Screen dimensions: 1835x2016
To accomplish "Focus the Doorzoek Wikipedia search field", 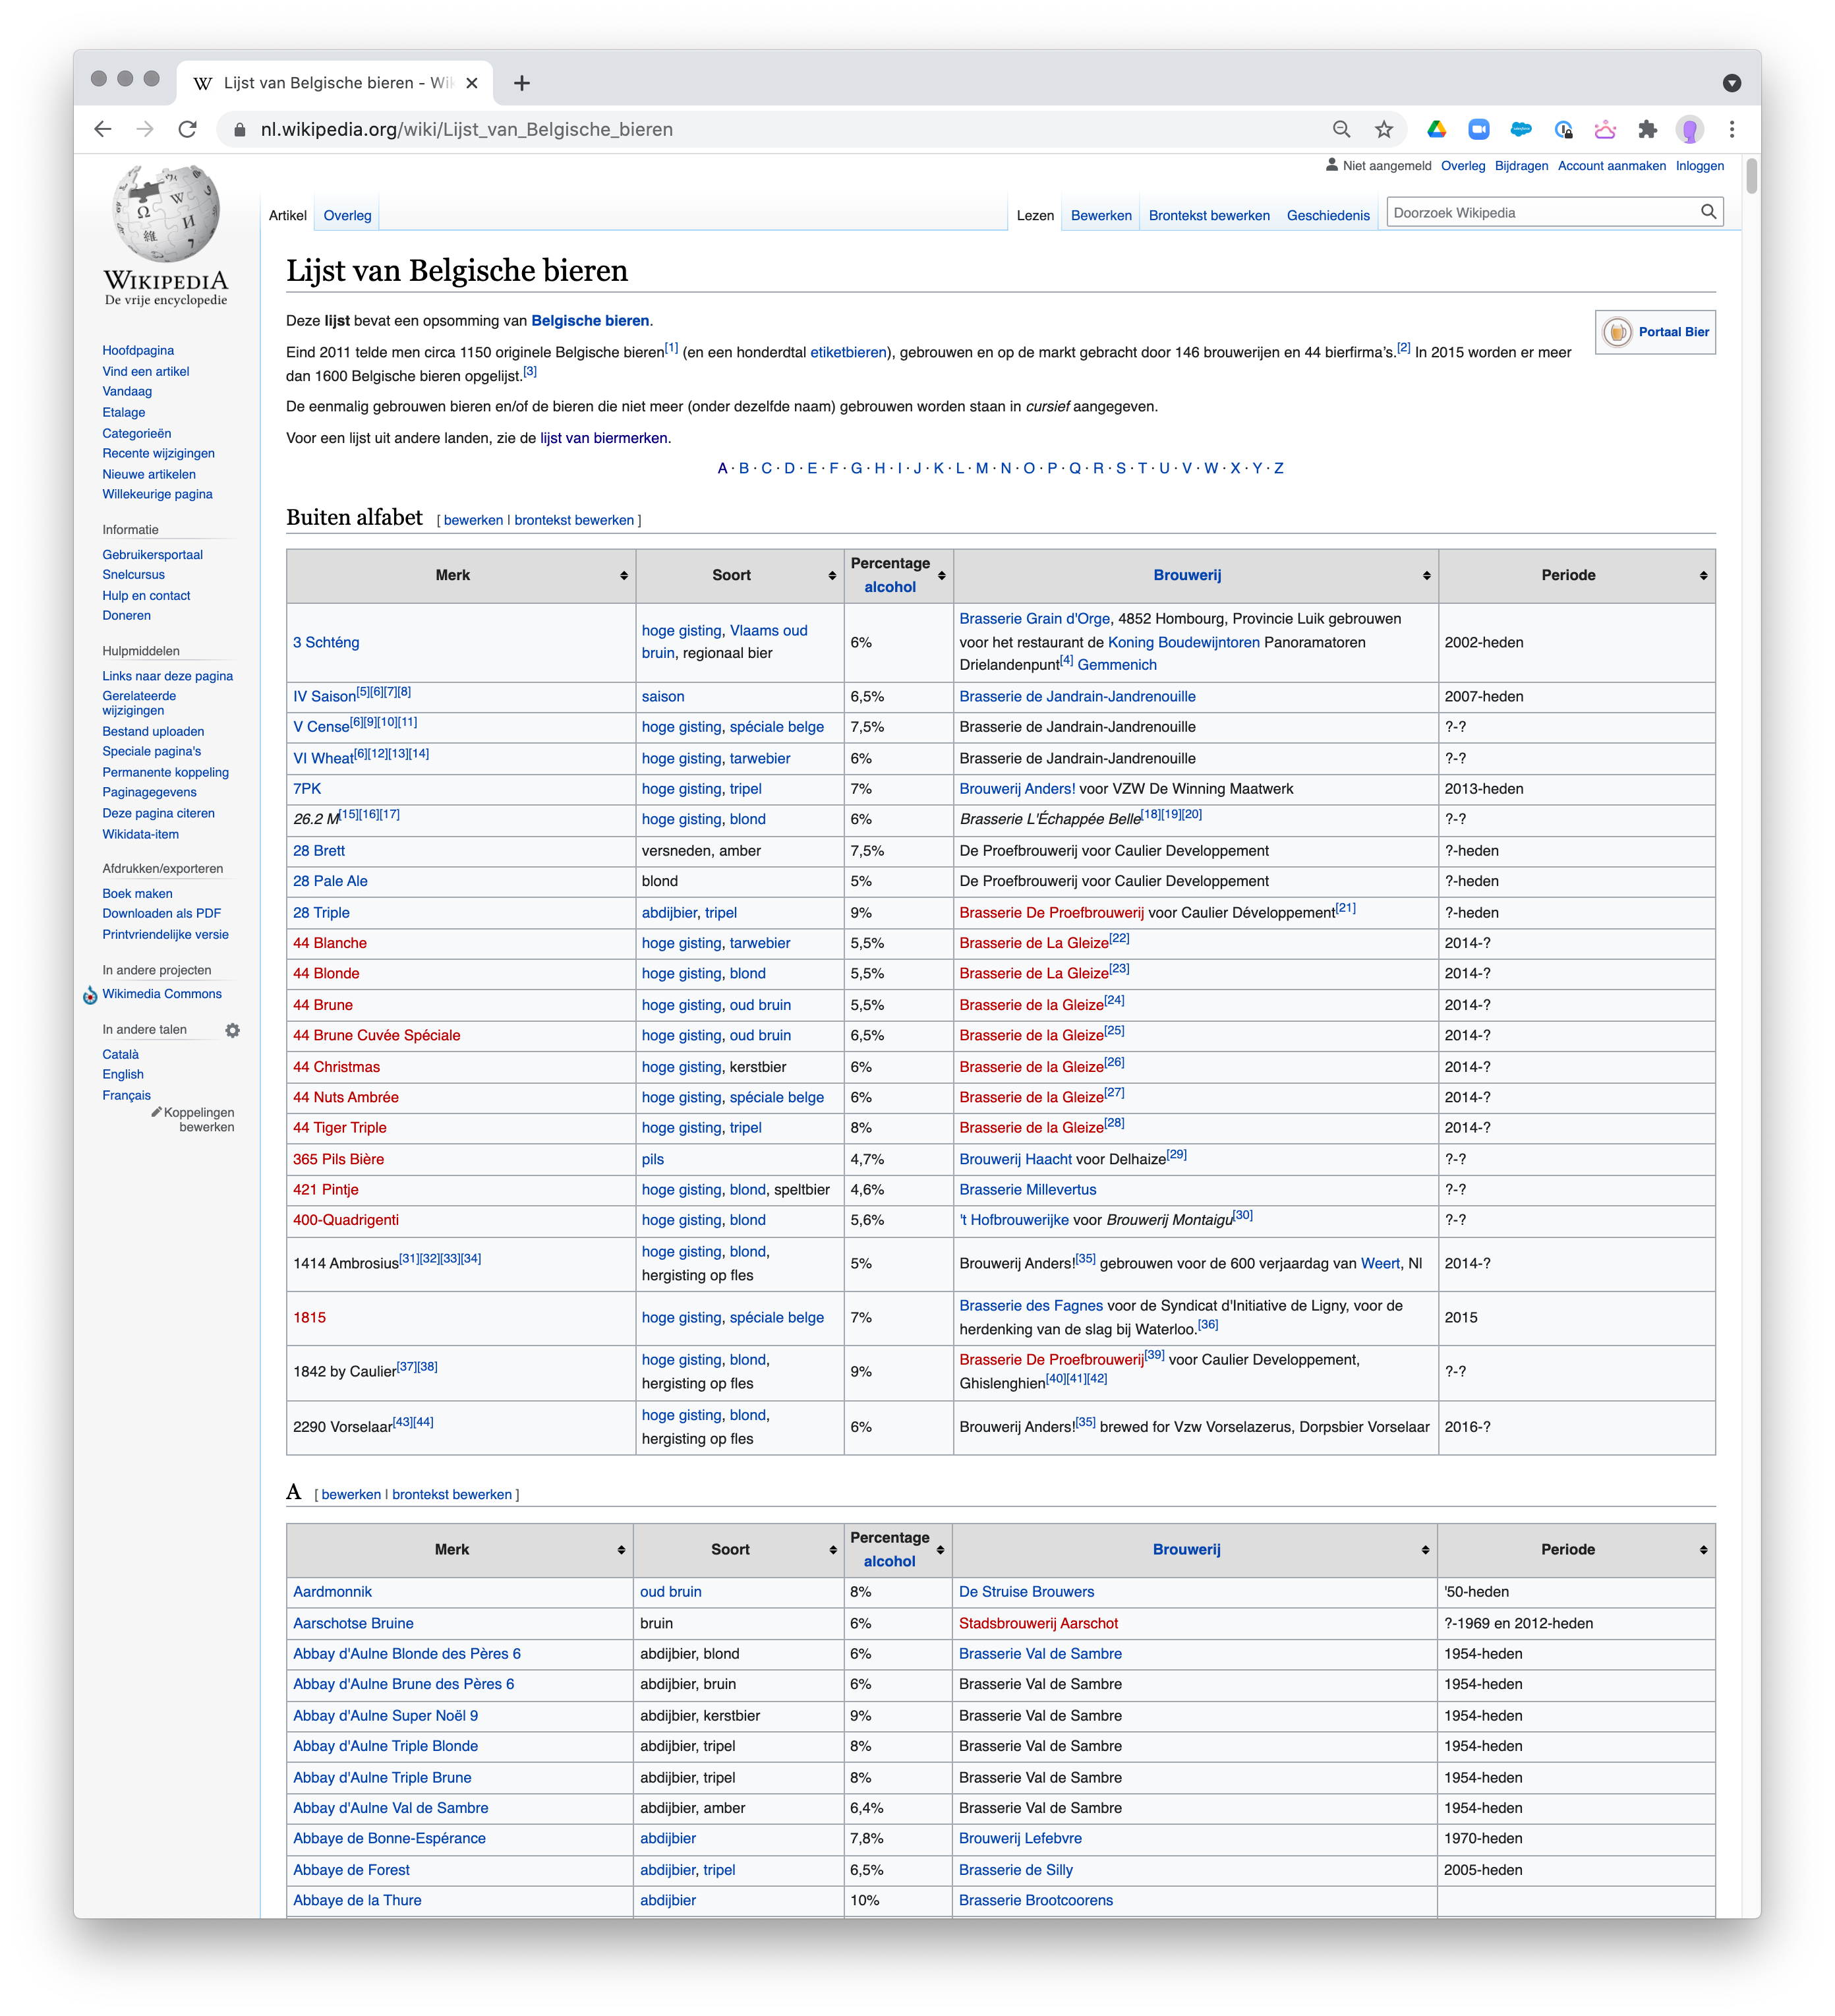I will pyautogui.click(x=1544, y=212).
